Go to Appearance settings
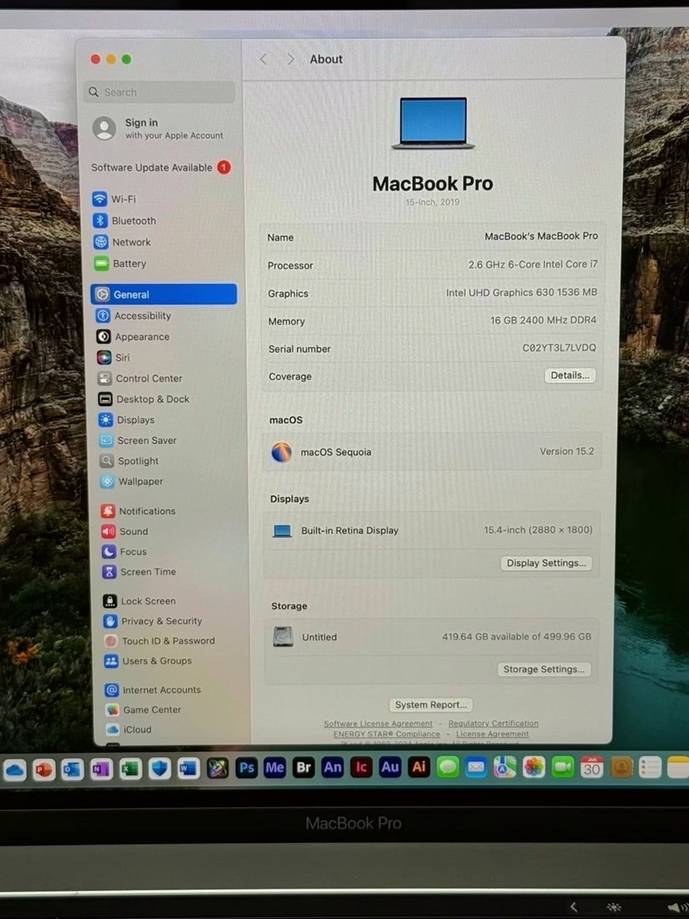This screenshot has width=689, height=919. click(133, 336)
